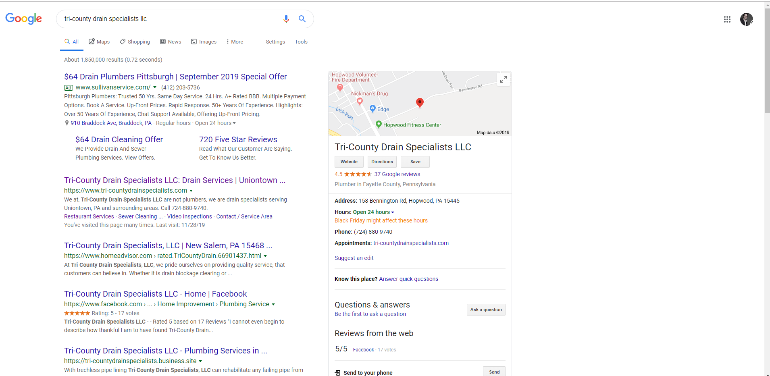770x376 pixels.
Task: Click the Hopwood Volunteer Fire Department marker
Action: coord(340,87)
